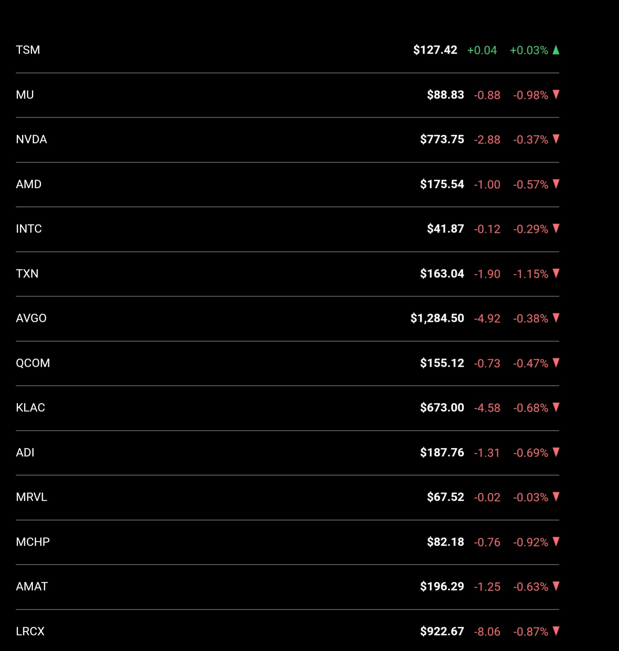
Task: Click the -0.57% change for AMD
Action: click(x=530, y=184)
